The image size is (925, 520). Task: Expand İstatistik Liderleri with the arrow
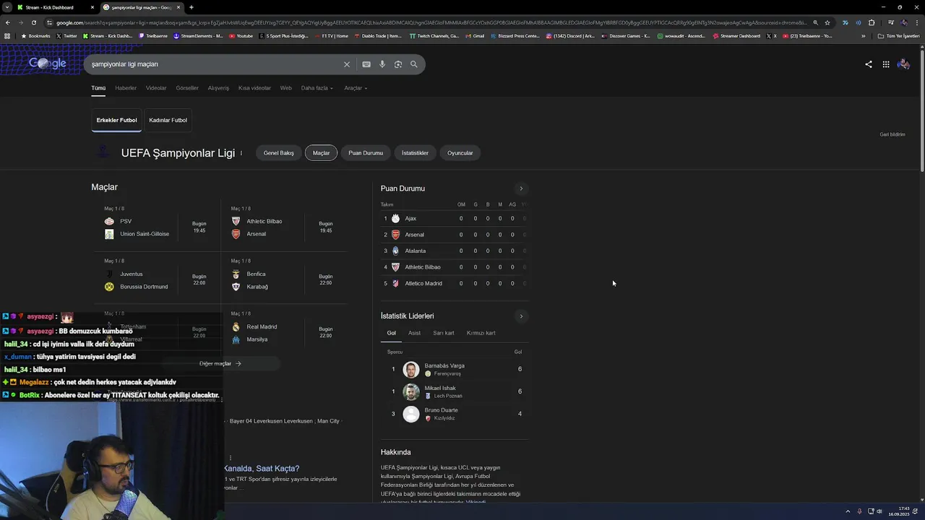(x=521, y=316)
